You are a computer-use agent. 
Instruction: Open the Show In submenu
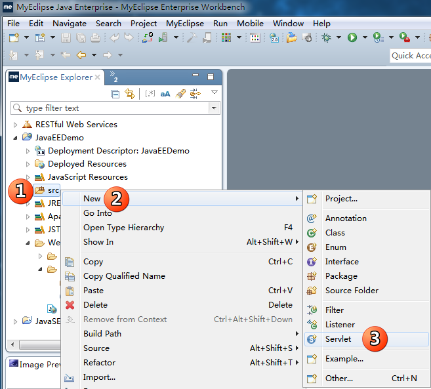coord(182,242)
